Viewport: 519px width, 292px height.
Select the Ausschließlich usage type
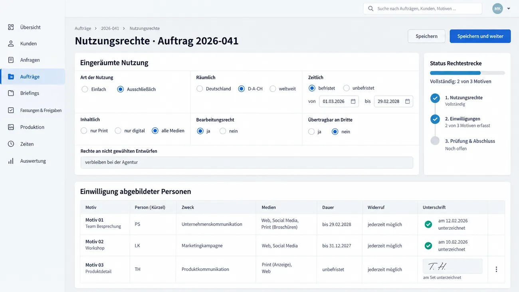[120, 89]
